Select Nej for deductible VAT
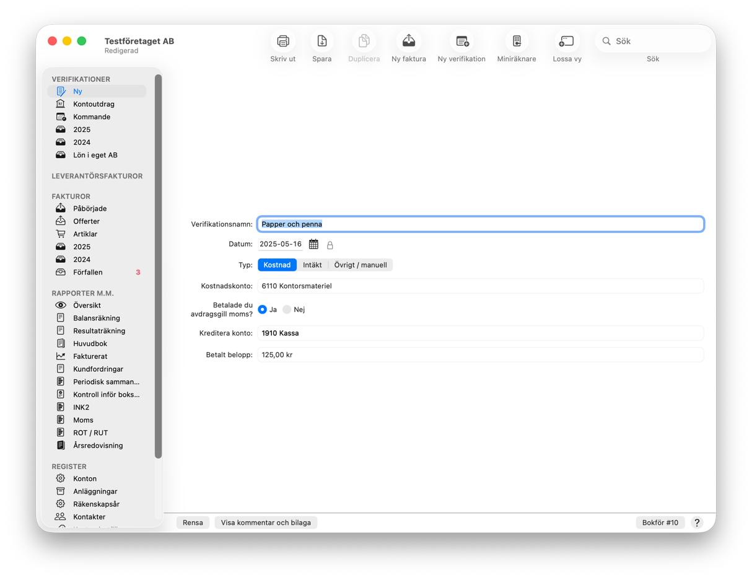Screen dimensions: 752x580 click(x=287, y=309)
